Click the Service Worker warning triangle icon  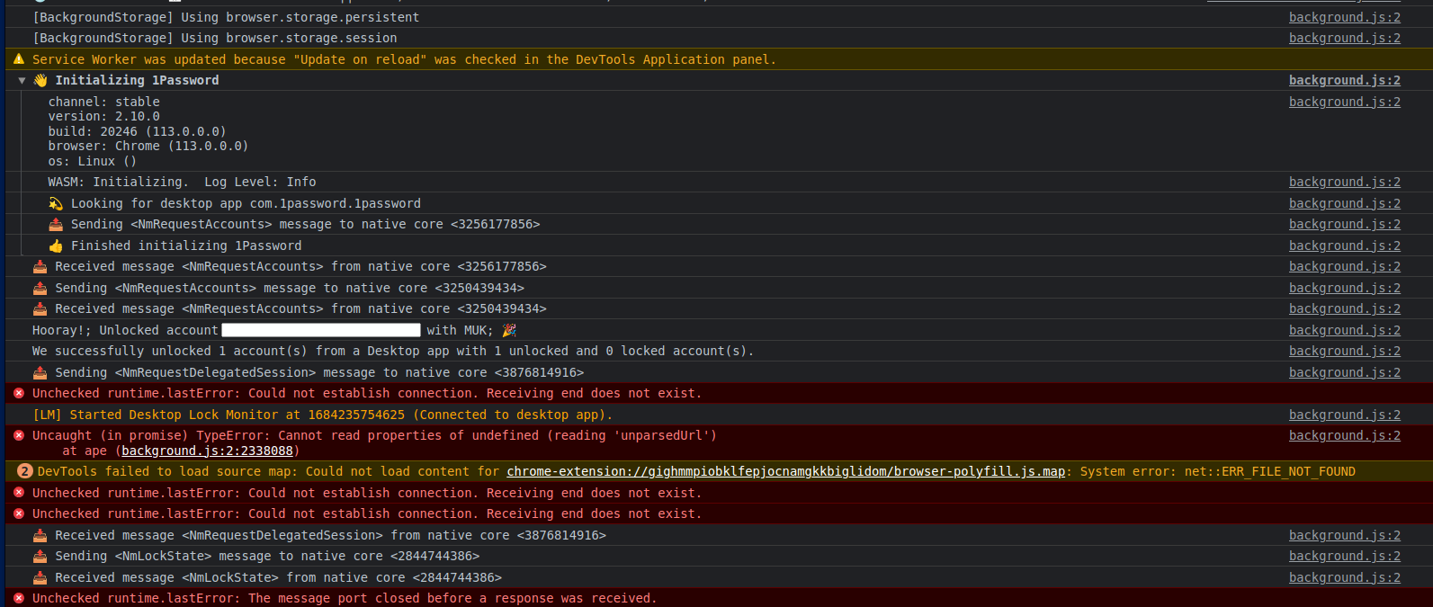pos(19,58)
